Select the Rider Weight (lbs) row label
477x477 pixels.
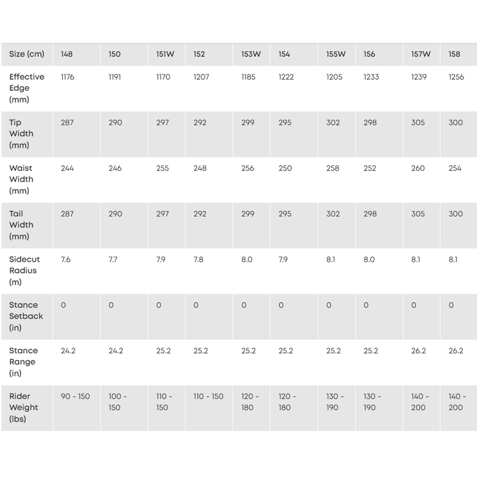click(24, 407)
